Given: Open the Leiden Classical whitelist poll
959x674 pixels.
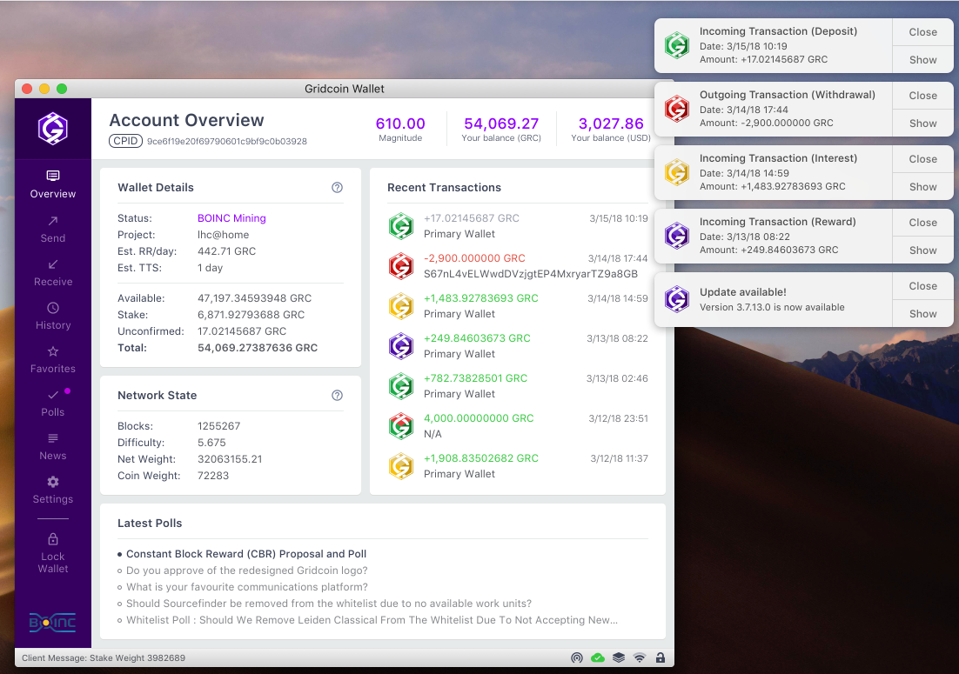Looking at the screenshot, I should (x=372, y=619).
